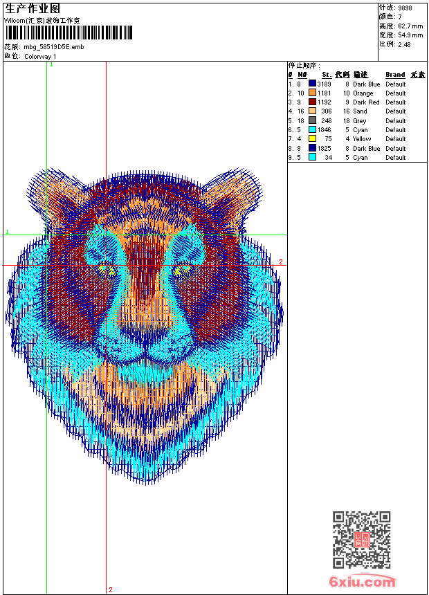This screenshot has width=429, height=595.
Task: Open the 6xiu.com watermark link
Action: [363, 582]
